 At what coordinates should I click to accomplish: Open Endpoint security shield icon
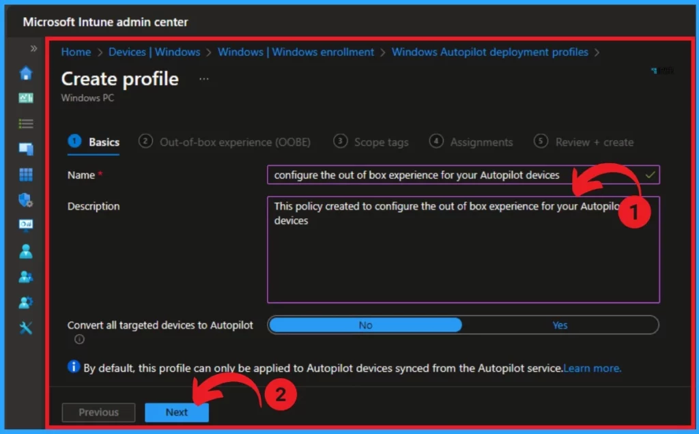[x=26, y=200]
